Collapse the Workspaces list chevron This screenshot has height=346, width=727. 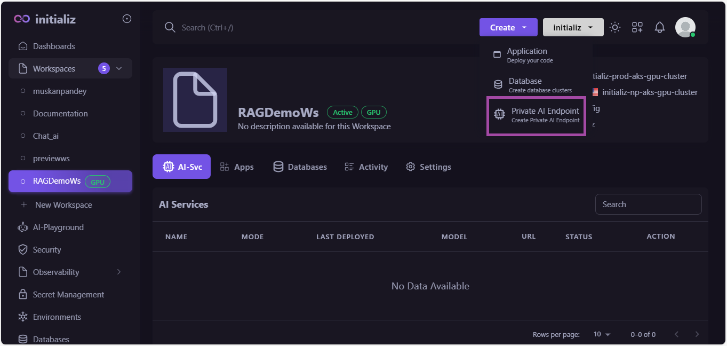[x=118, y=68]
